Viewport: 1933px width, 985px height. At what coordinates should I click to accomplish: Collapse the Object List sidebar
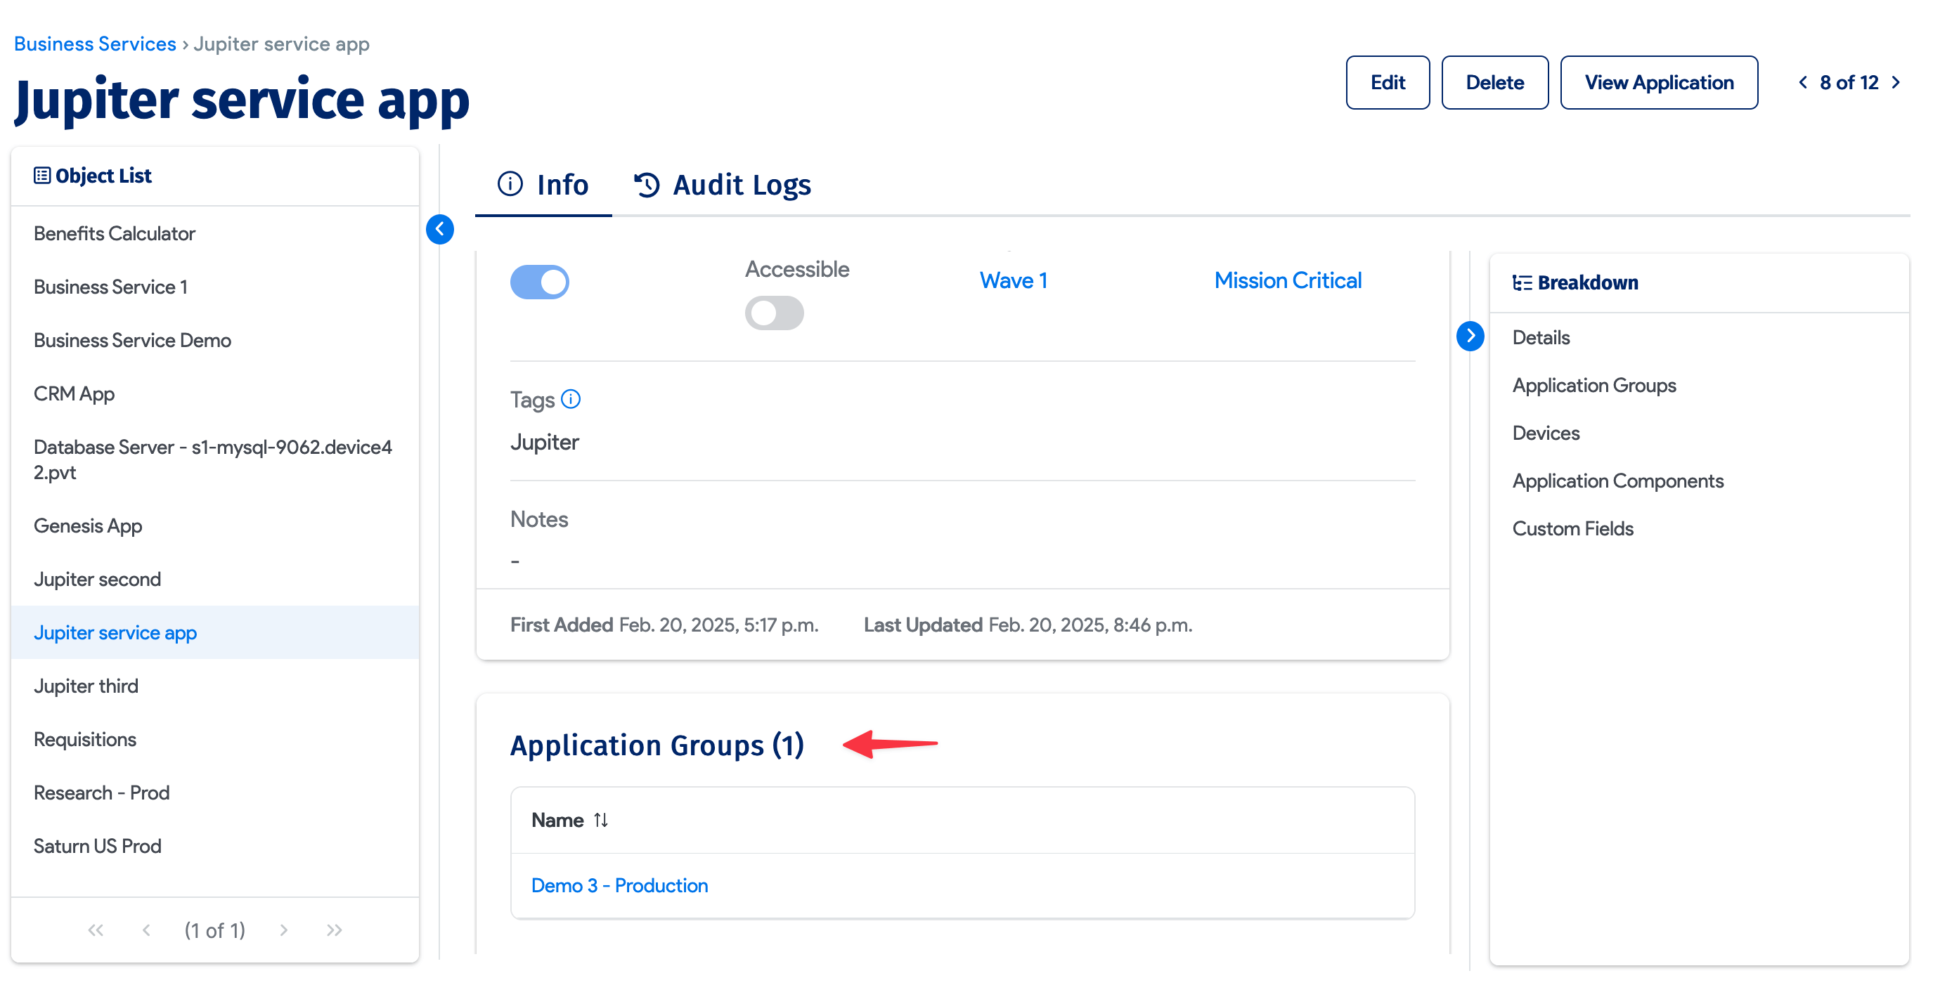[441, 230]
